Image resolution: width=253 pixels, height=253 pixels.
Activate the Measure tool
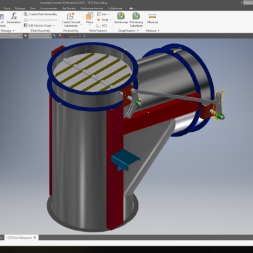click(x=152, y=18)
